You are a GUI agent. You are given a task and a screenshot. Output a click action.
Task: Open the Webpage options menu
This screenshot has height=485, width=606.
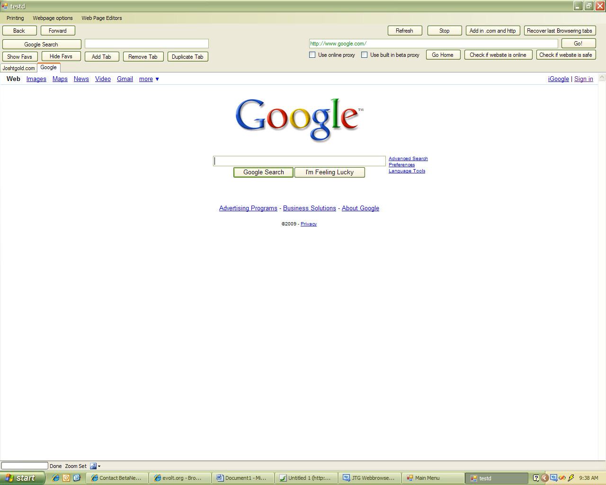[53, 18]
